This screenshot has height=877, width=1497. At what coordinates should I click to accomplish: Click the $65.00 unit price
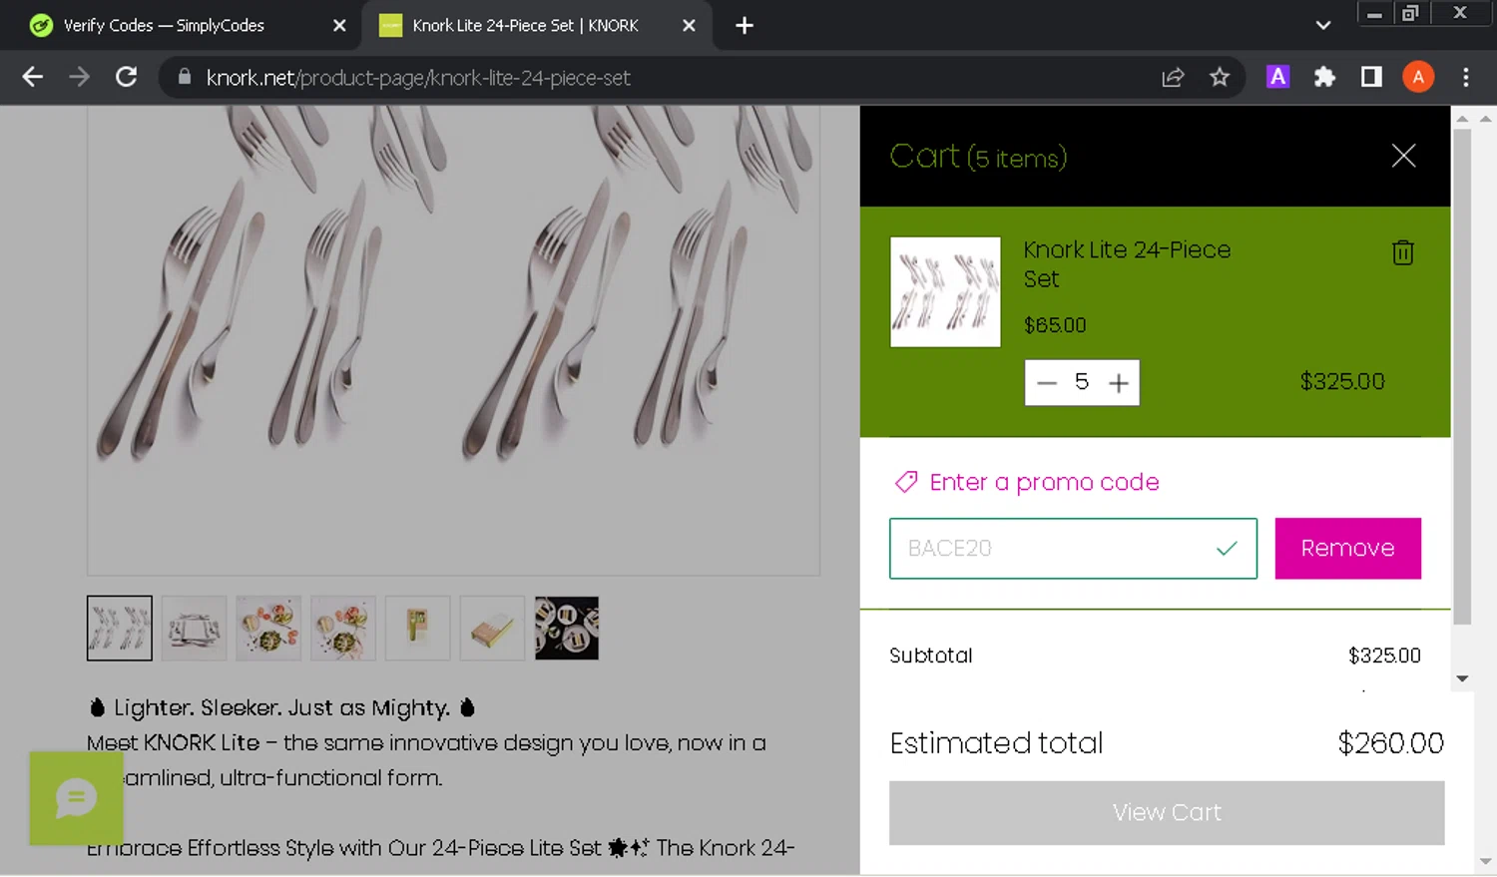point(1055,325)
